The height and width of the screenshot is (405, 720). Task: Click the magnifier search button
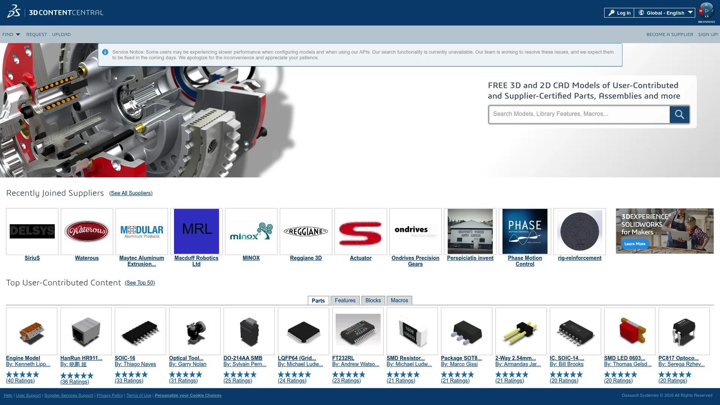(x=680, y=114)
